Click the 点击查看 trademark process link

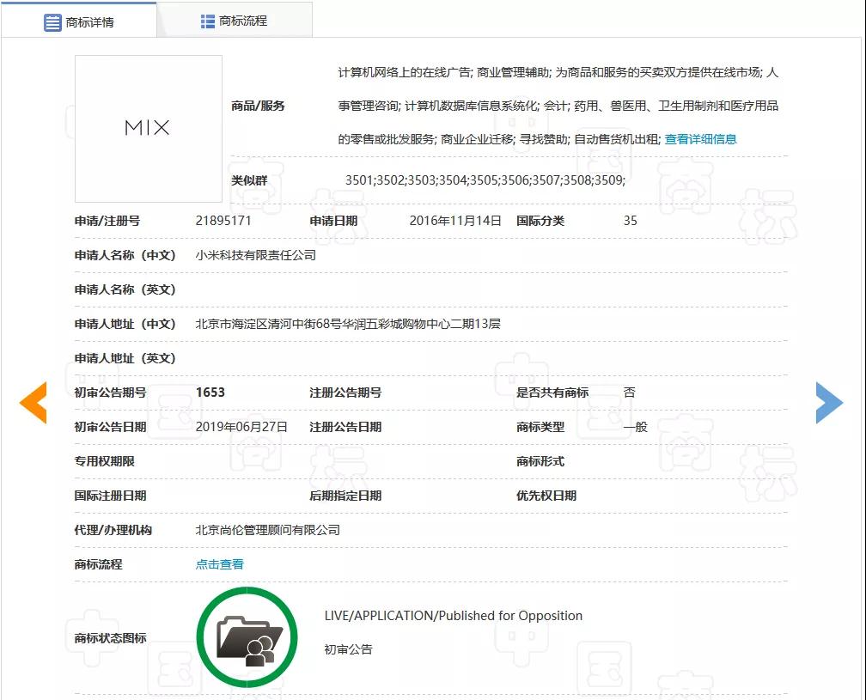[x=219, y=564]
